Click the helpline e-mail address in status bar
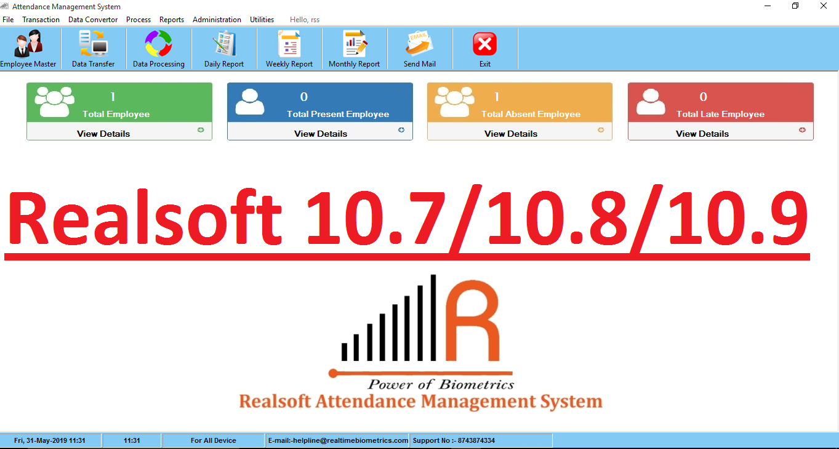The height and width of the screenshot is (449, 839). [338, 440]
